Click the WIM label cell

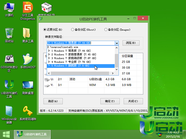pyautogui.click(x=92, y=85)
